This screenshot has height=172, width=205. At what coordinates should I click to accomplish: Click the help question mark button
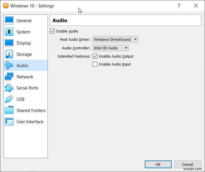pos(179,6)
